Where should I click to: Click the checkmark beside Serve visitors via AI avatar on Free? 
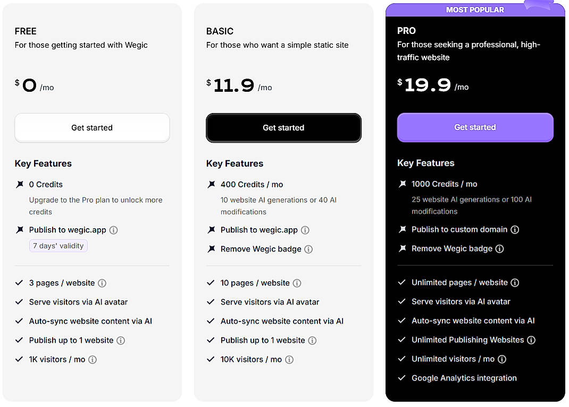(18, 302)
